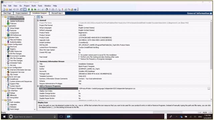Open the InstallScript view
Viewport: 214px width, 120px height.
coord(14,79)
